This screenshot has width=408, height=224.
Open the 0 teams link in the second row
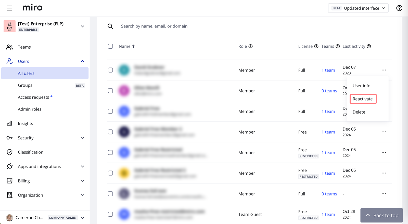point(329,91)
